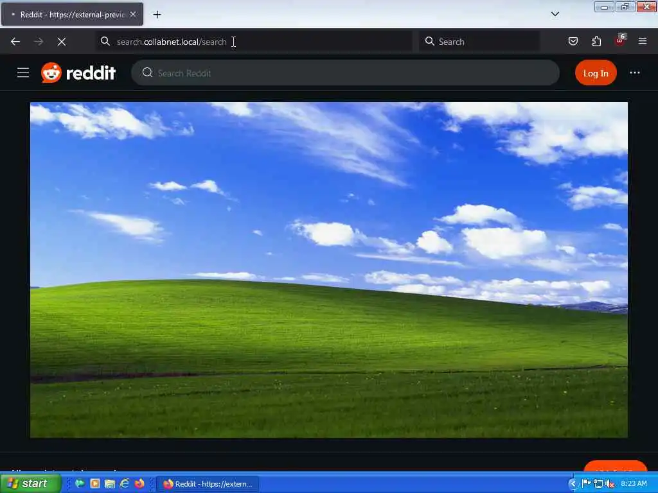Select the Reddit tab in the tab strip
Screen dimensions: 658x493
[72, 14]
